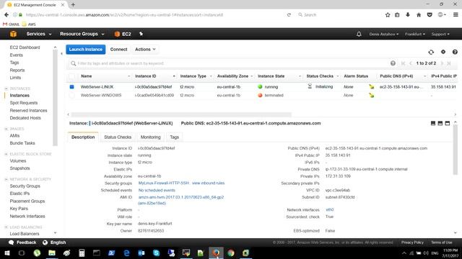Open the No scheduled events link
The image size is (462, 259).
(157, 190)
